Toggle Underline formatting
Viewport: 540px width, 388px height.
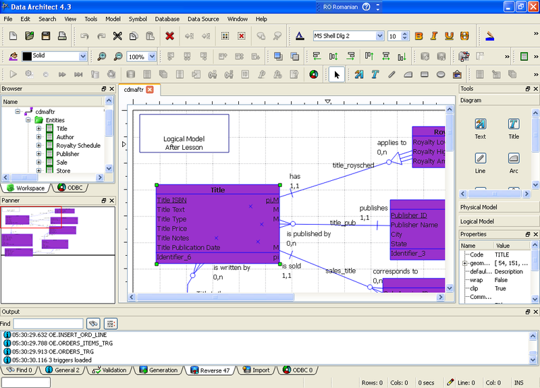coord(449,36)
